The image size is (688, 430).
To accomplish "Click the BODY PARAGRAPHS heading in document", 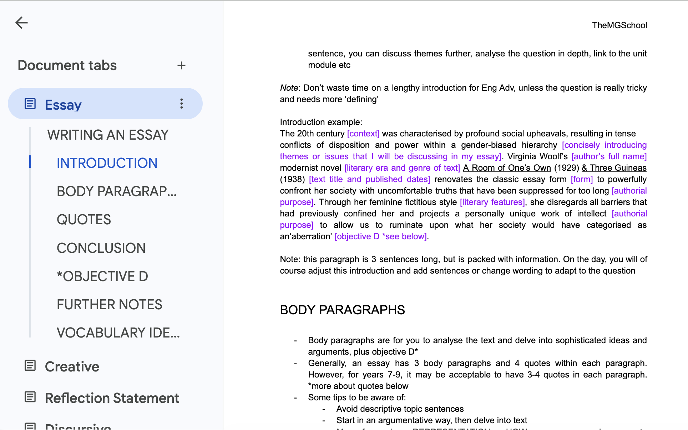I will pyautogui.click(x=342, y=310).
